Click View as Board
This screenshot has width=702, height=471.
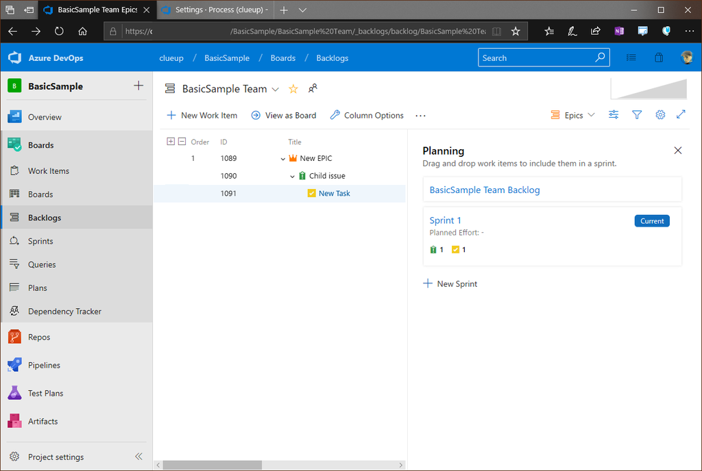pos(284,115)
